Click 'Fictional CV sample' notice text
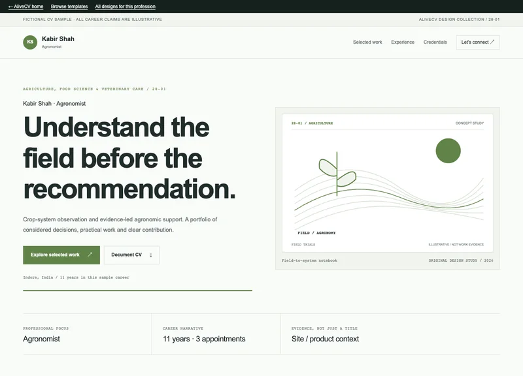 pos(92,20)
